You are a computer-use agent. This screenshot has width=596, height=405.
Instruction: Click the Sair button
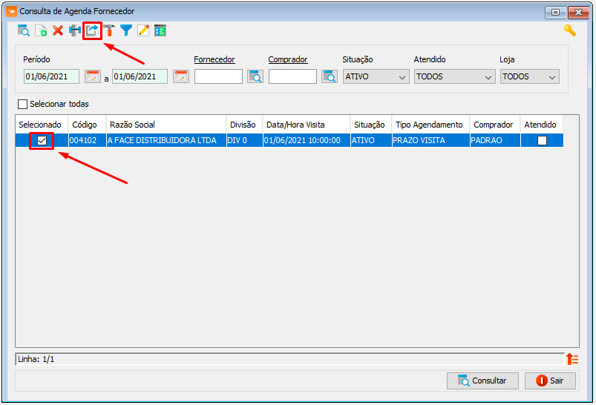click(x=550, y=381)
